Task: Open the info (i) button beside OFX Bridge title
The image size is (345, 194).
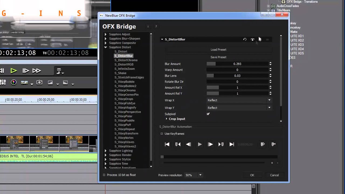Action: (148, 26)
